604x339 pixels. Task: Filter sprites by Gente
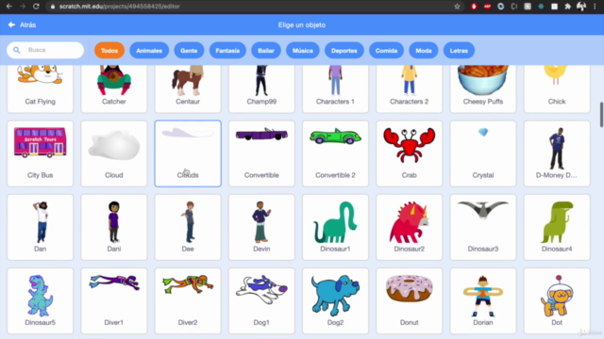[x=189, y=50]
